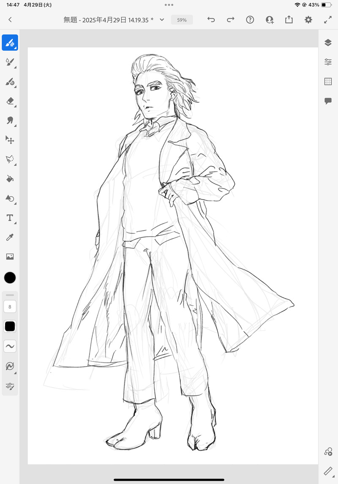Open the Help question mark menu
Image resolution: width=338 pixels, height=484 pixels.
250,20
